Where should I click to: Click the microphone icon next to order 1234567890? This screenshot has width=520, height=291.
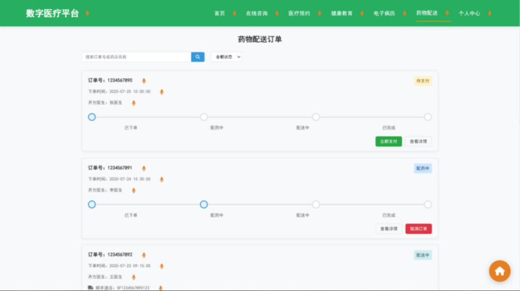click(x=144, y=81)
